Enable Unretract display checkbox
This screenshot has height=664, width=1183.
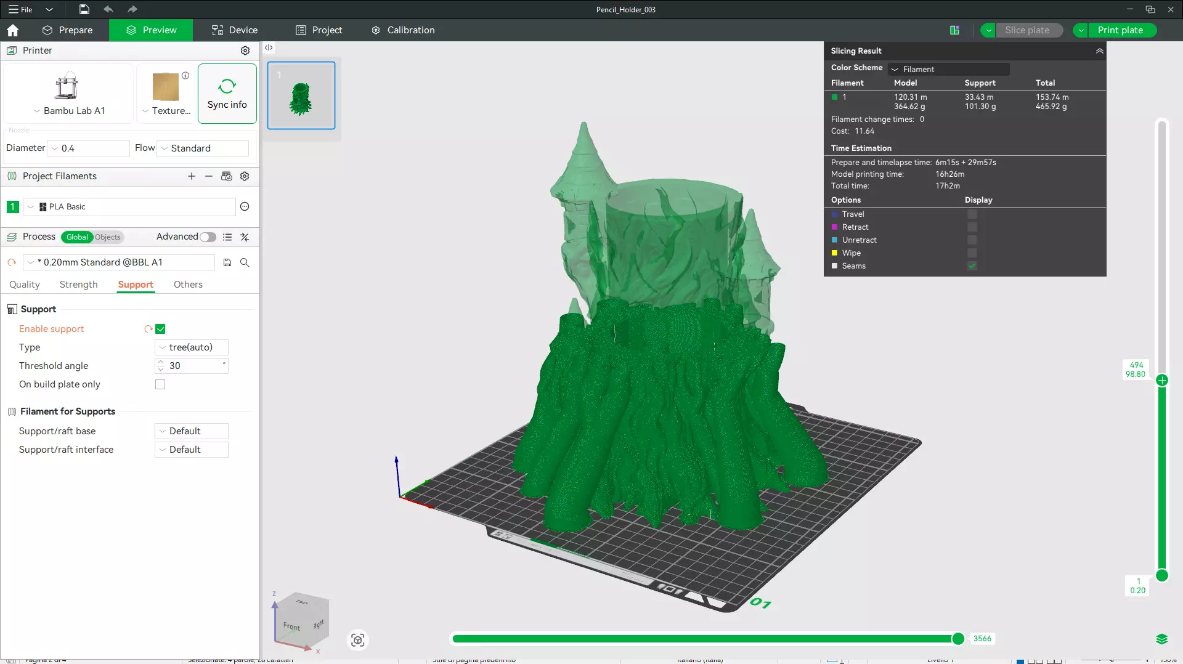(972, 240)
